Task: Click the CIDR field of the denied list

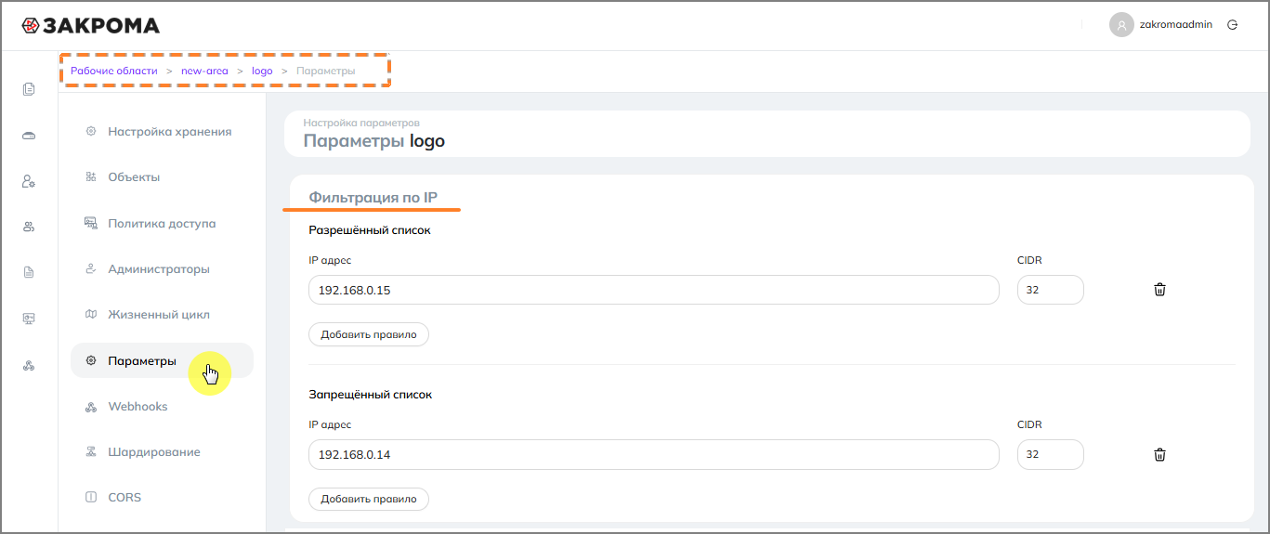Action: 1050,455
